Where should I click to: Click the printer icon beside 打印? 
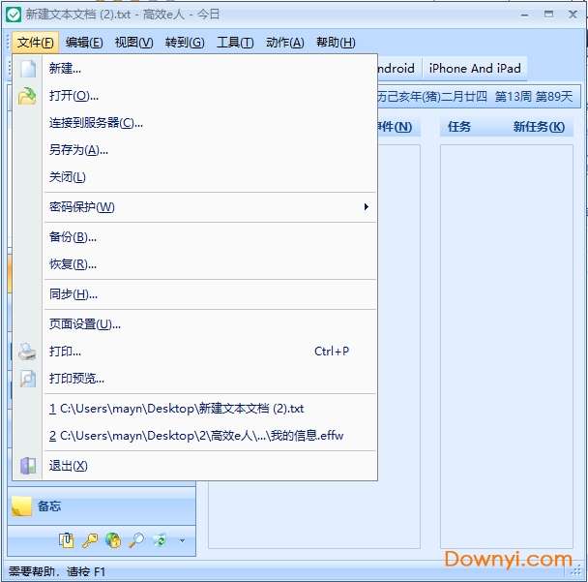(27, 352)
